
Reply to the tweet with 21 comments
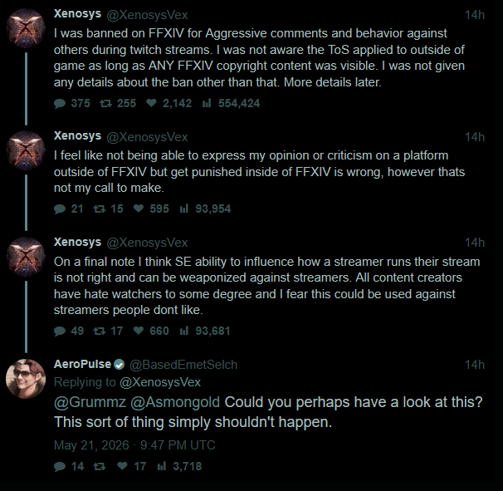(60, 209)
